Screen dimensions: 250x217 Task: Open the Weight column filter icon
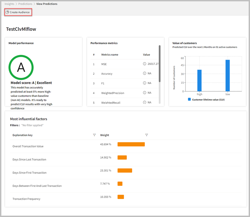tap(146, 135)
